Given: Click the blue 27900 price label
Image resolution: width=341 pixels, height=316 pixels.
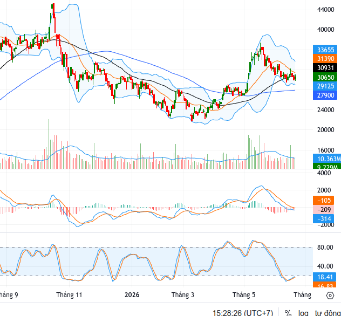Looking at the screenshot, I should click(x=325, y=95).
